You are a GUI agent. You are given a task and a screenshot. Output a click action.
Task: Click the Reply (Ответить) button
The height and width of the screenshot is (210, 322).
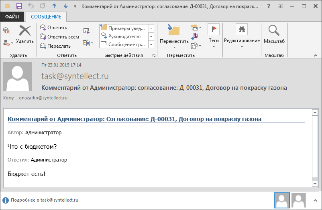(53, 28)
